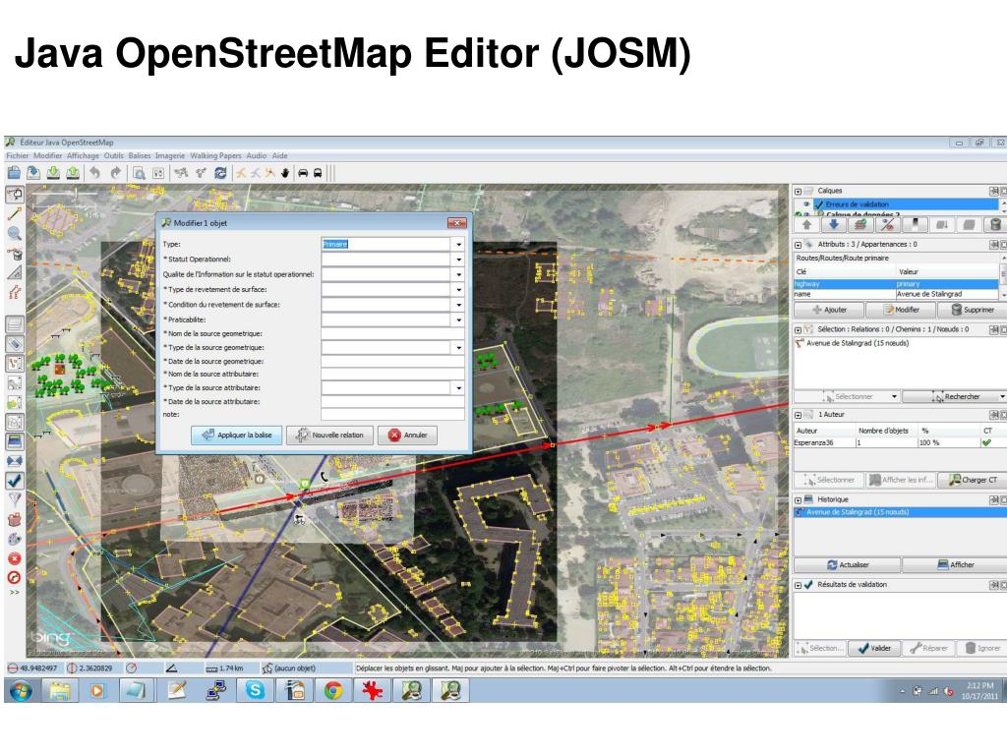
Task: Click the note input field
Action: click(x=392, y=415)
